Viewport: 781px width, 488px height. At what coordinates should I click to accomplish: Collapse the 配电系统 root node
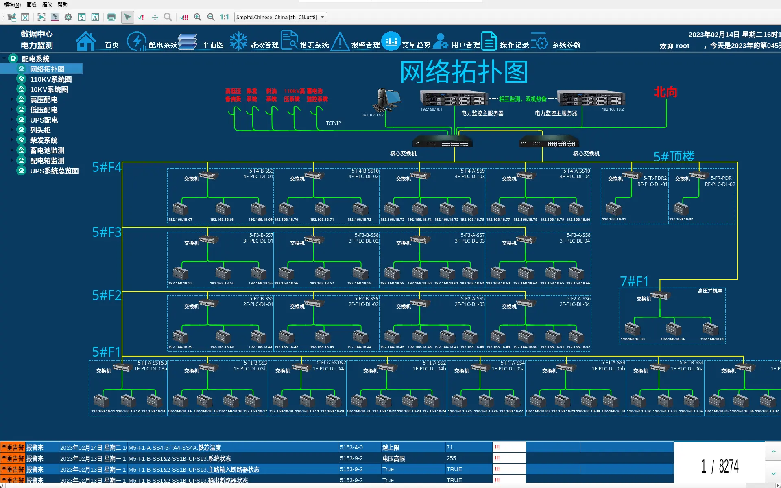click(4, 59)
